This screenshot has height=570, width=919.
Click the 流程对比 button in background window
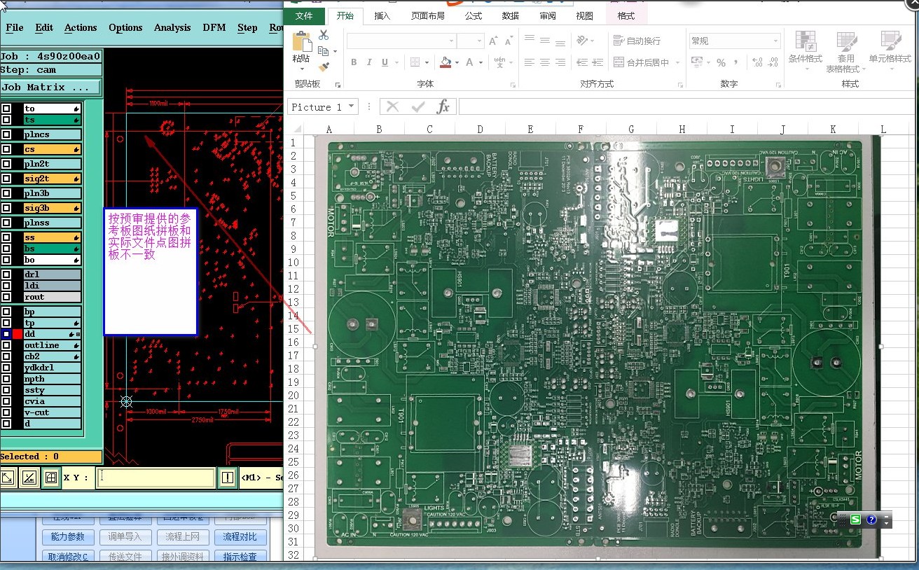coord(240,537)
